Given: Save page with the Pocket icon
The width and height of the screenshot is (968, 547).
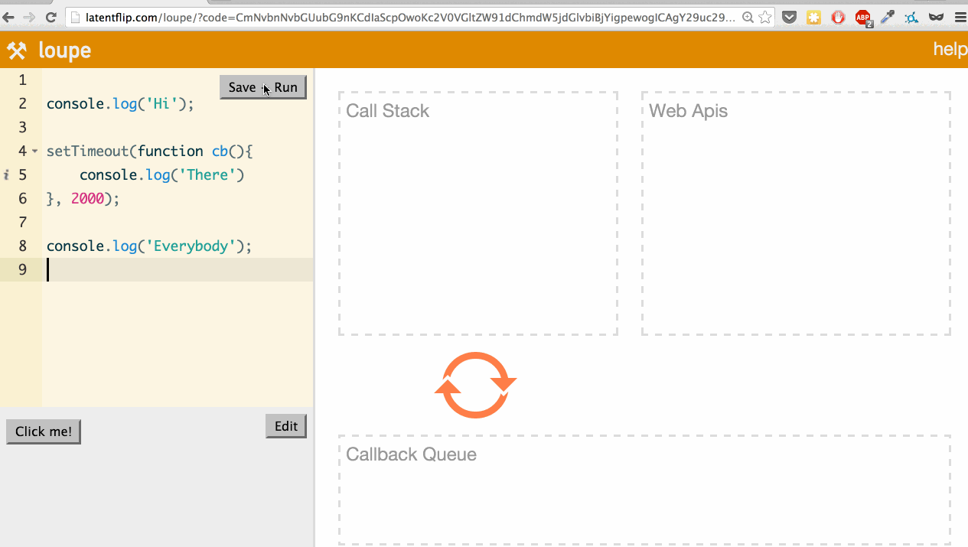Looking at the screenshot, I should tap(789, 17).
